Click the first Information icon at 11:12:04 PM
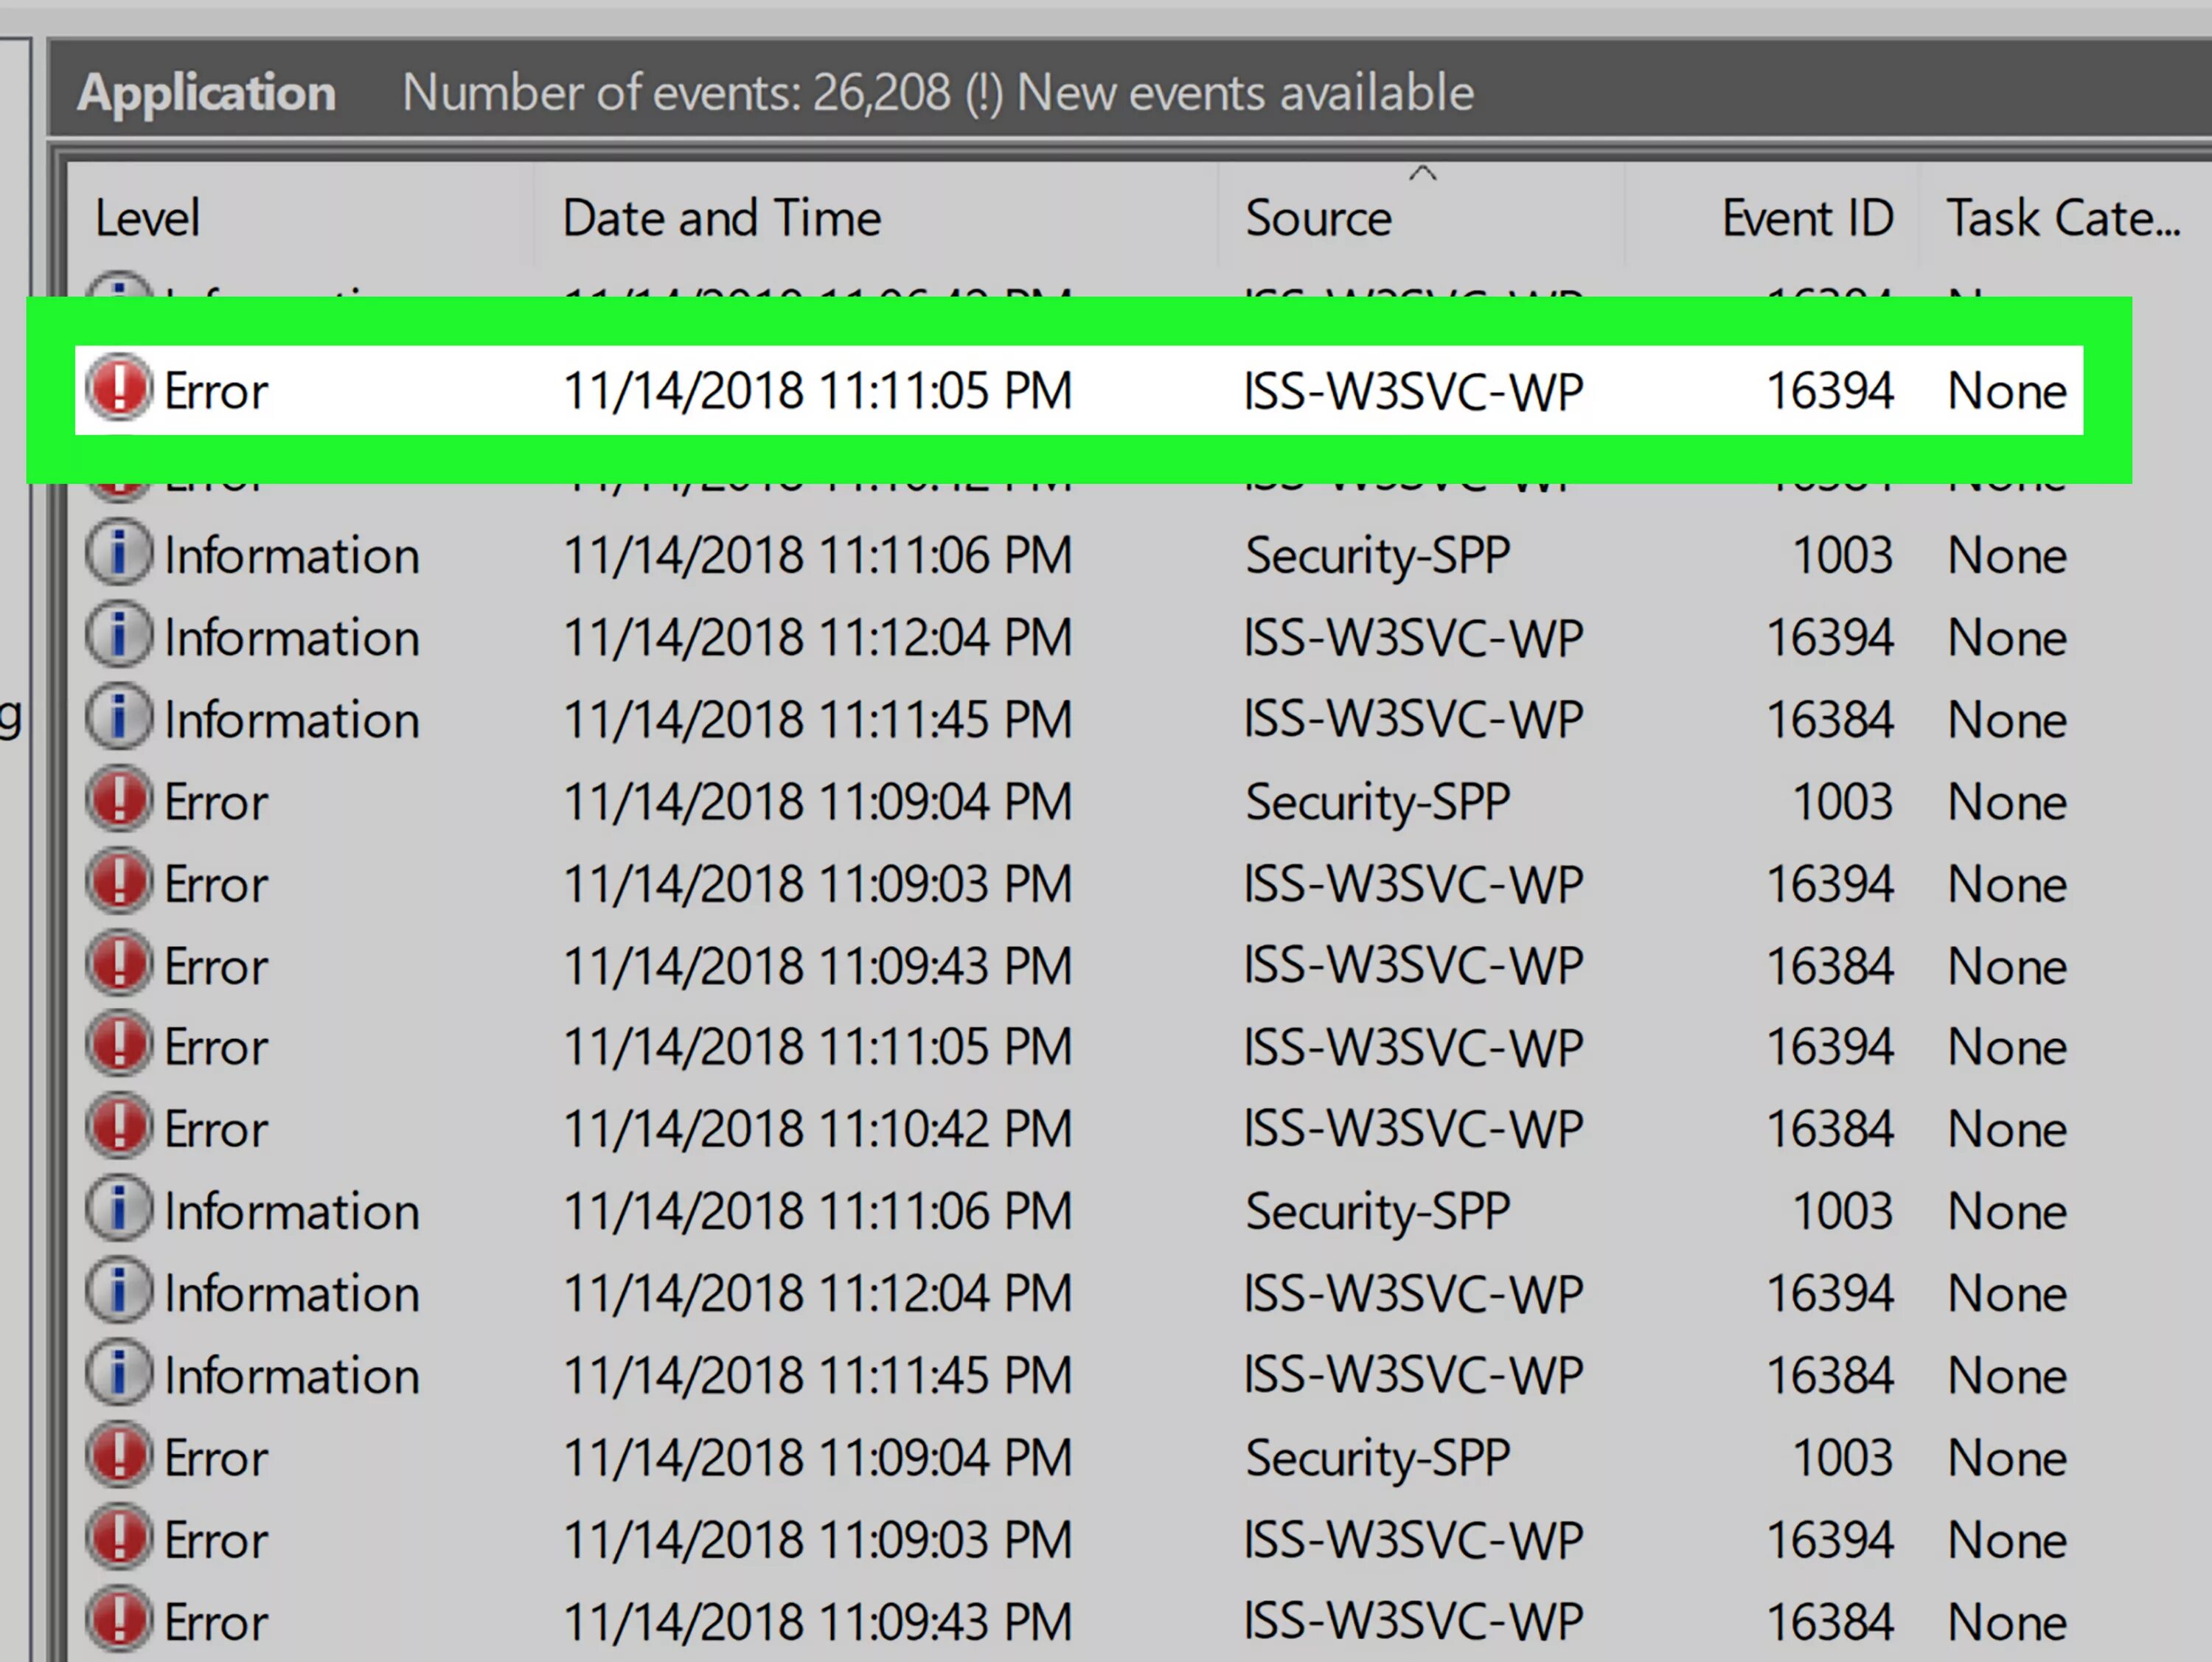This screenshot has height=1662, width=2212. (x=119, y=635)
